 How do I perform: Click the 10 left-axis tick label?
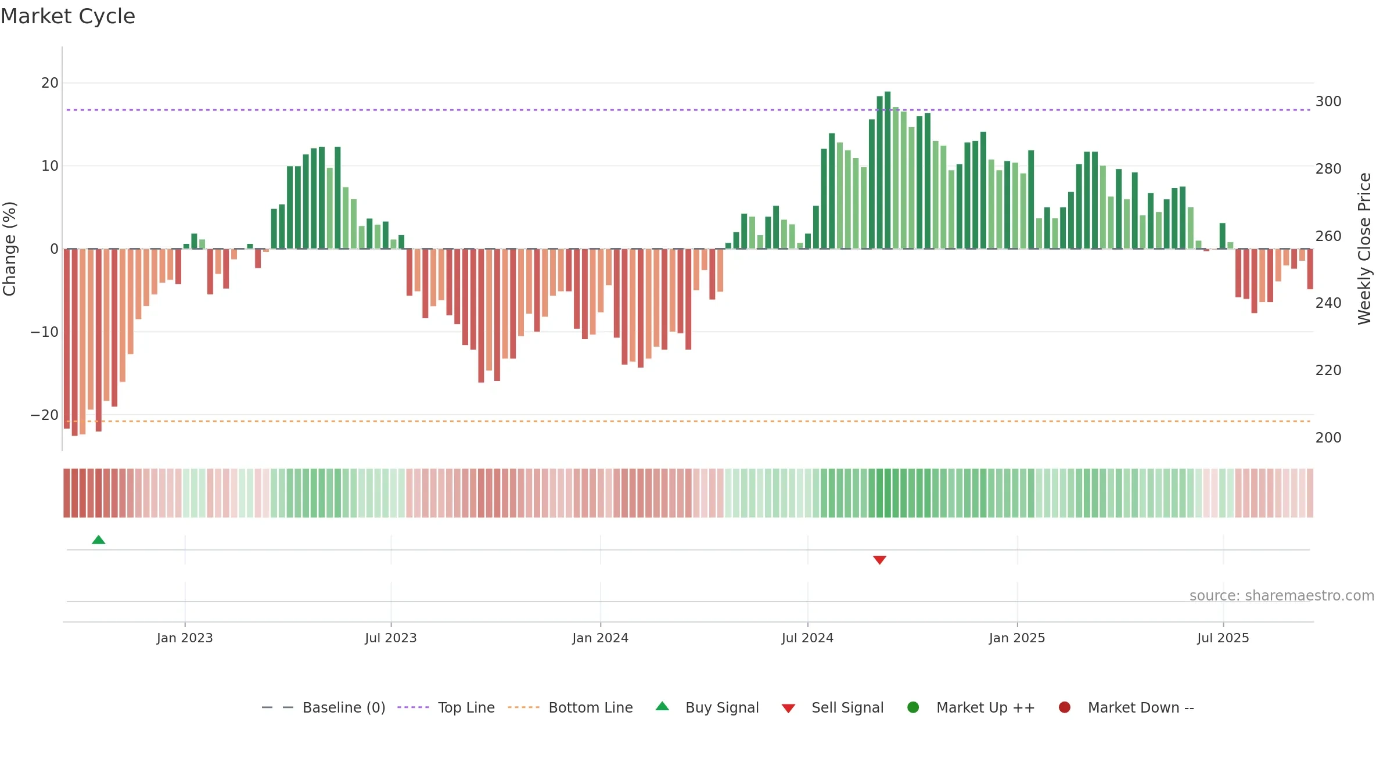tap(50, 166)
